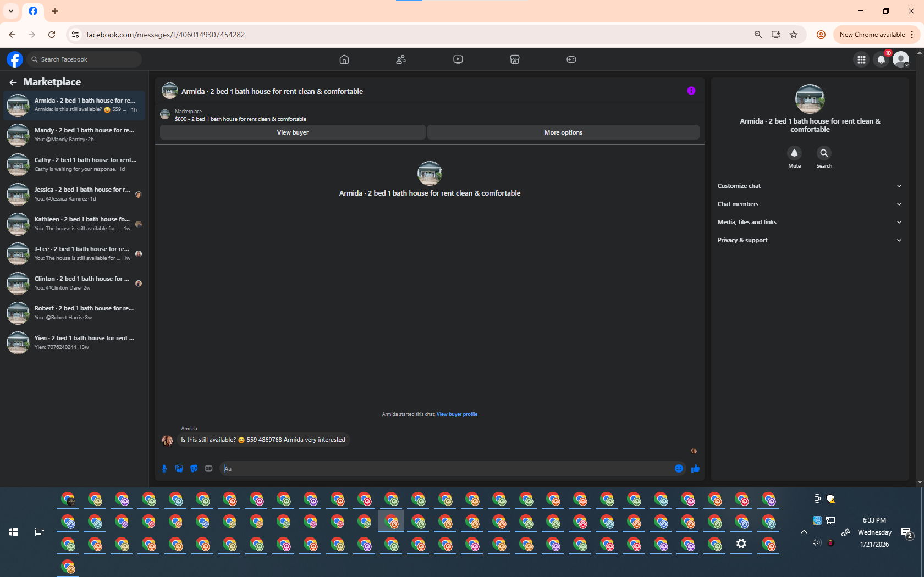Click More options button
Viewport: 924px width, 577px height.
[563, 132]
